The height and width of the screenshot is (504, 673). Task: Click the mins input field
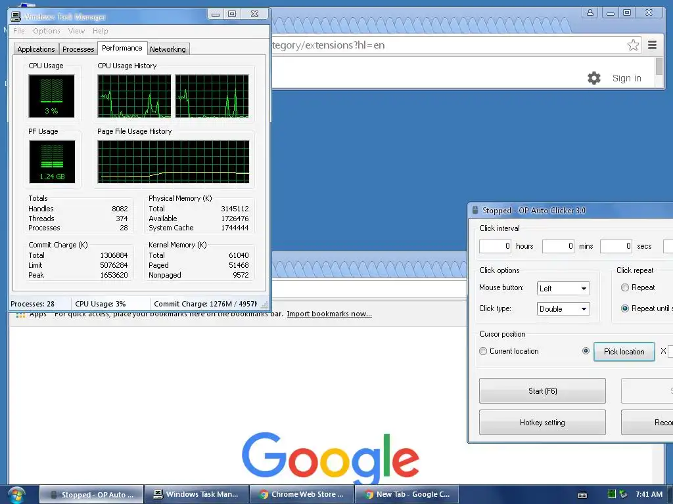[x=558, y=246]
